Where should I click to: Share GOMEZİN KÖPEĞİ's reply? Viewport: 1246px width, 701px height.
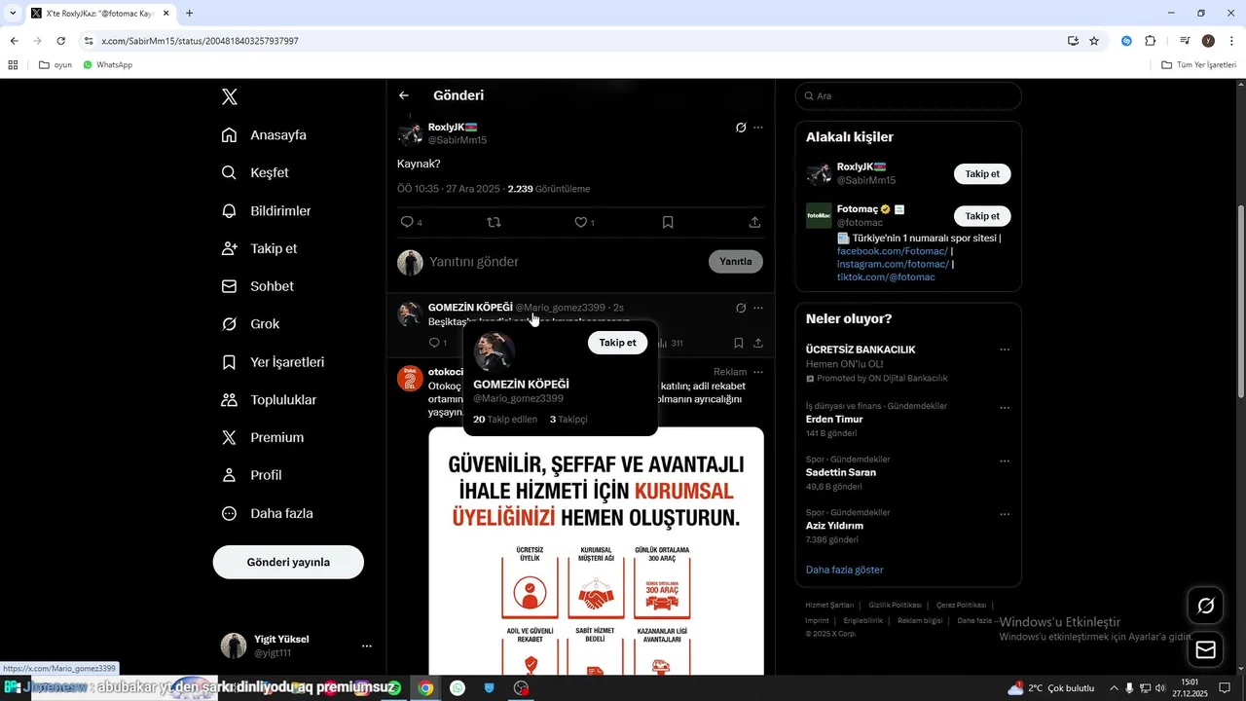click(758, 343)
